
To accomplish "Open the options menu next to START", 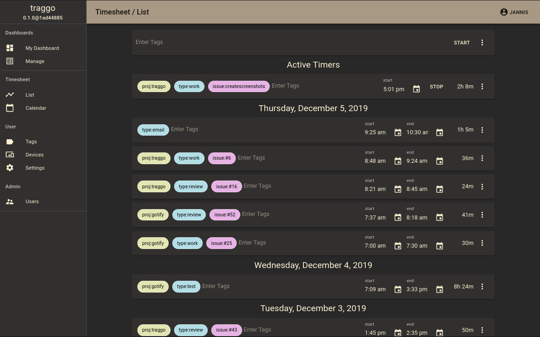I will click(x=482, y=42).
